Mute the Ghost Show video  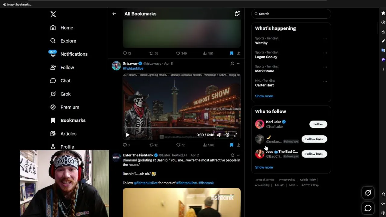pos(219,135)
